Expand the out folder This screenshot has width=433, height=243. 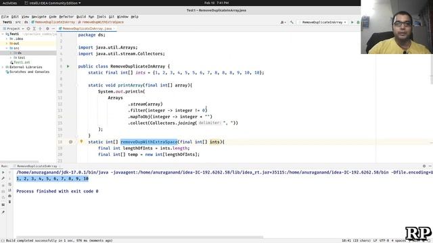click(x=7, y=43)
